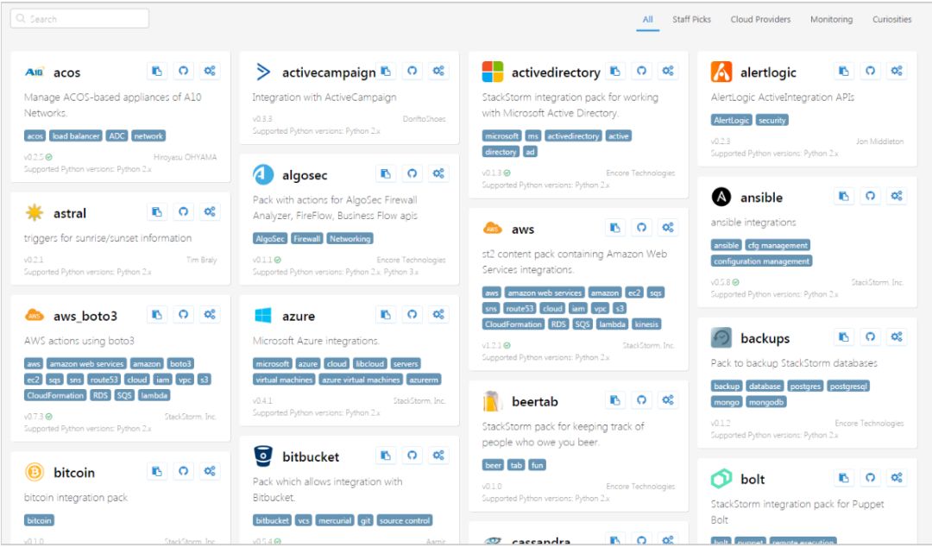Open GitHub repo of aws_boto3 pack

[x=183, y=315]
